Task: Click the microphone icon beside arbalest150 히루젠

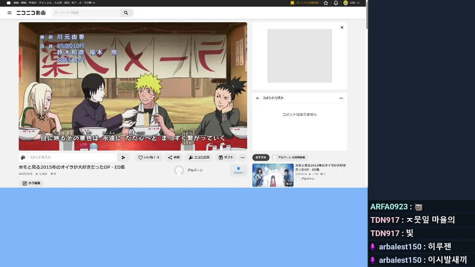Action: 373,247
